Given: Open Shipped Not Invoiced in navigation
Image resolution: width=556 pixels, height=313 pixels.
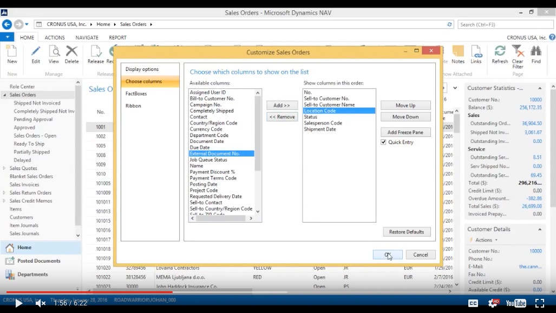Looking at the screenshot, I should tap(37, 103).
